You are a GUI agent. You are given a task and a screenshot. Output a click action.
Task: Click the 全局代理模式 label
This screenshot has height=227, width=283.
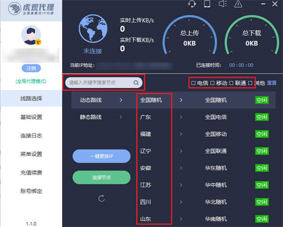tap(31, 82)
